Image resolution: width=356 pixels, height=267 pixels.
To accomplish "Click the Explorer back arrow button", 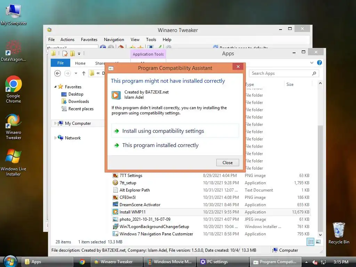I will pyautogui.click(x=57, y=73).
